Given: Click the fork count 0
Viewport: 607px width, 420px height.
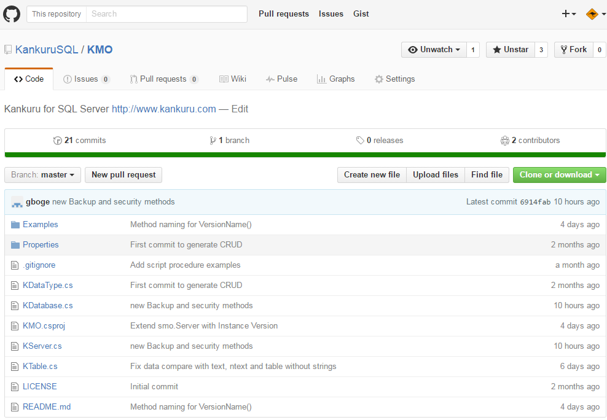Looking at the screenshot, I should click(599, 50).
